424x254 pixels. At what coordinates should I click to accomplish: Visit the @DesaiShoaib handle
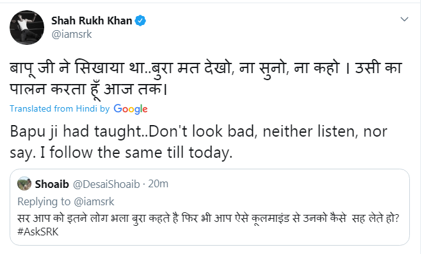pos(106,184)
